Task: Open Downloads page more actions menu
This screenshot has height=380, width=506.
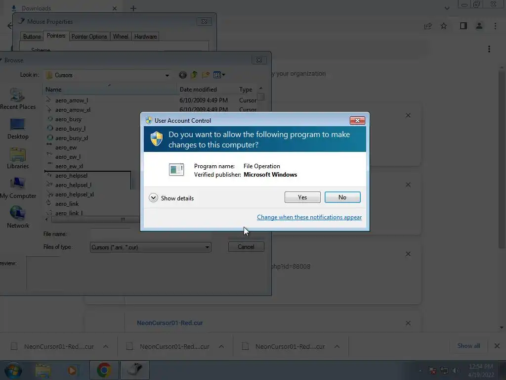Action: (x=489, y=49)
